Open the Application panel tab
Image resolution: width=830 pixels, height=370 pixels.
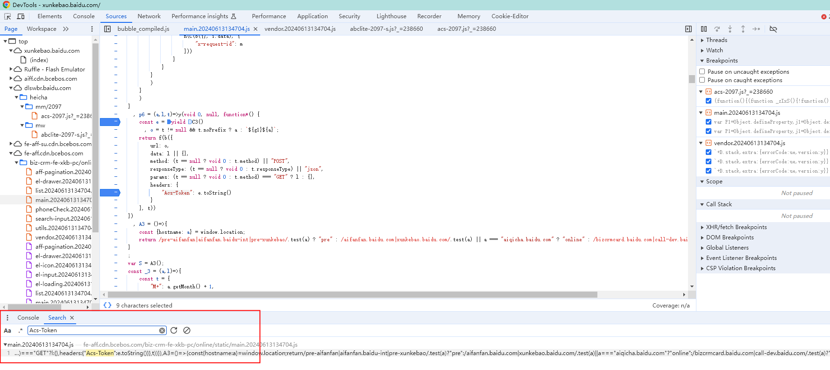click(x=312, y=16)
